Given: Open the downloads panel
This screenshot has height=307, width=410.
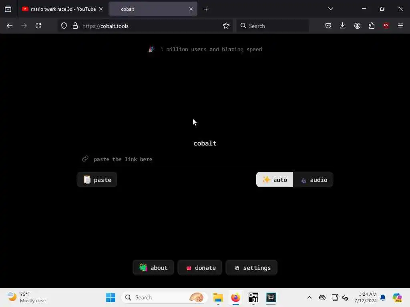Looking at the screenshot, I should tap(343, 26).
